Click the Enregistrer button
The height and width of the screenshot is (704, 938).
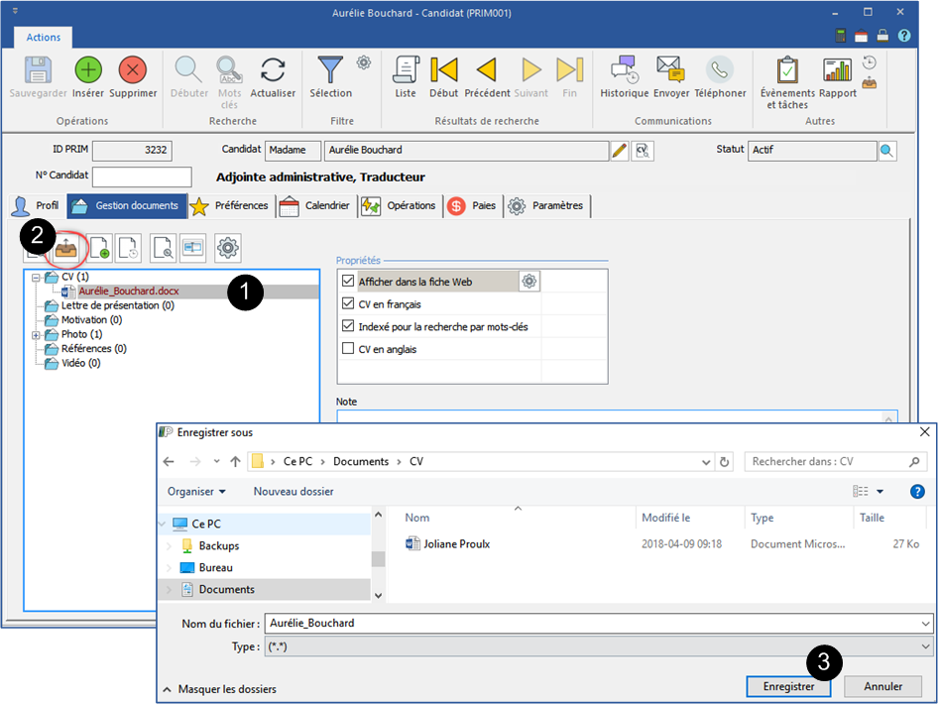point(788,687)
